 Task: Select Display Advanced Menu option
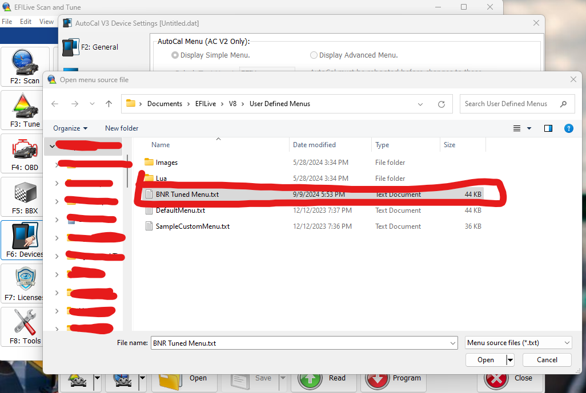point(354,55)
